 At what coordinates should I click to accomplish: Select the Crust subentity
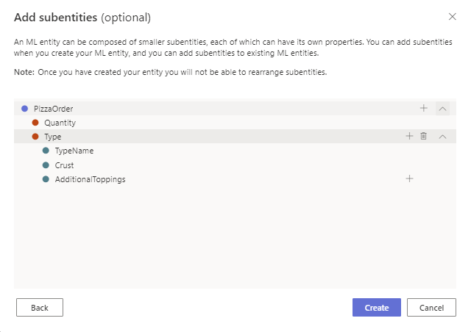pos(65,165)
